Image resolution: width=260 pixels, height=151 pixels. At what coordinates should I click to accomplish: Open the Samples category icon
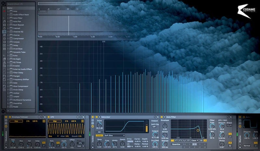point(4,49)
